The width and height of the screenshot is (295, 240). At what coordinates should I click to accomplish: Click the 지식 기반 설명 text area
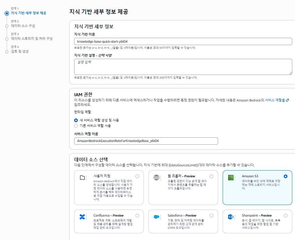(183, 67)
